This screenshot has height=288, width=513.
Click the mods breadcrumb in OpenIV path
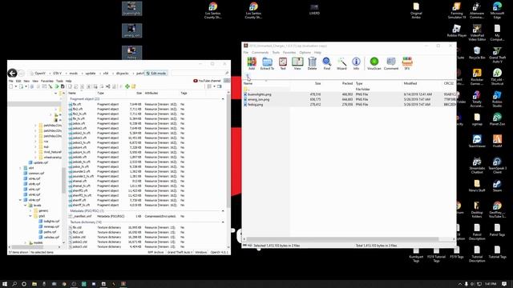pos(73,73)
